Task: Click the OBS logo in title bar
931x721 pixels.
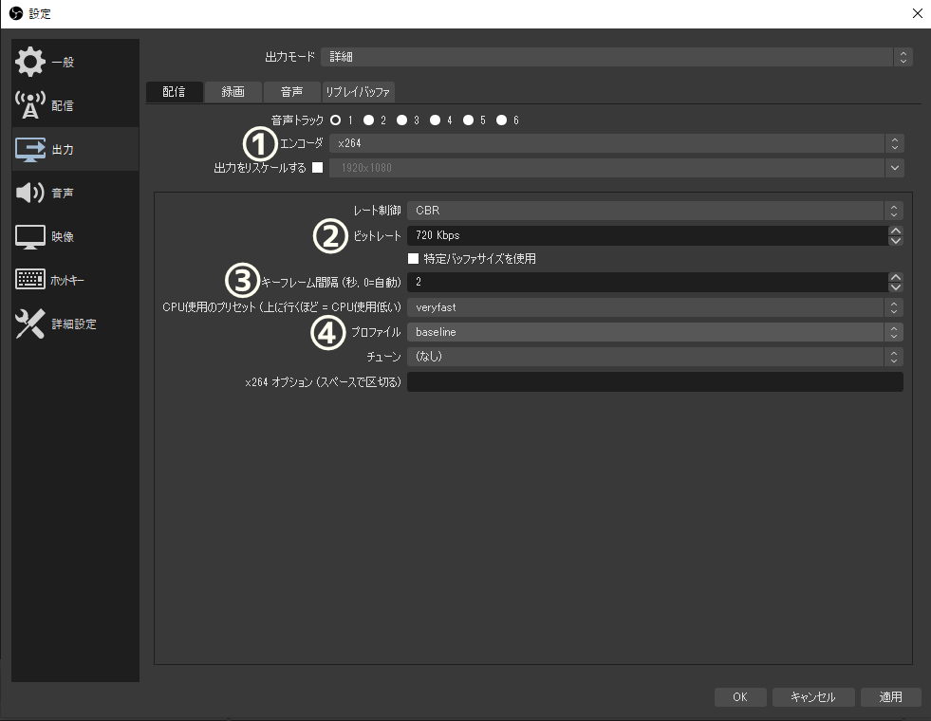Action: pyautogui.click(x=16, y=13)
